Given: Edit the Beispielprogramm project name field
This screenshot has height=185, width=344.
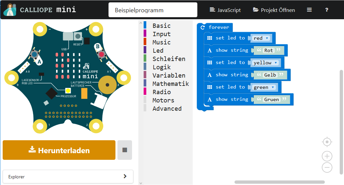Looking at the screenshot, I should click(153, 10).
